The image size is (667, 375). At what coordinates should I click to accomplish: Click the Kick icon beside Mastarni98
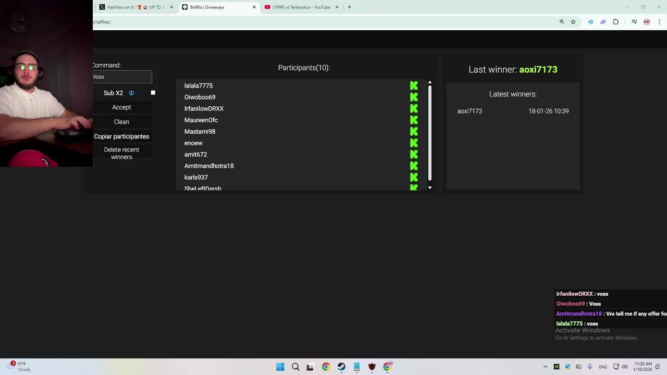(414, 131)
